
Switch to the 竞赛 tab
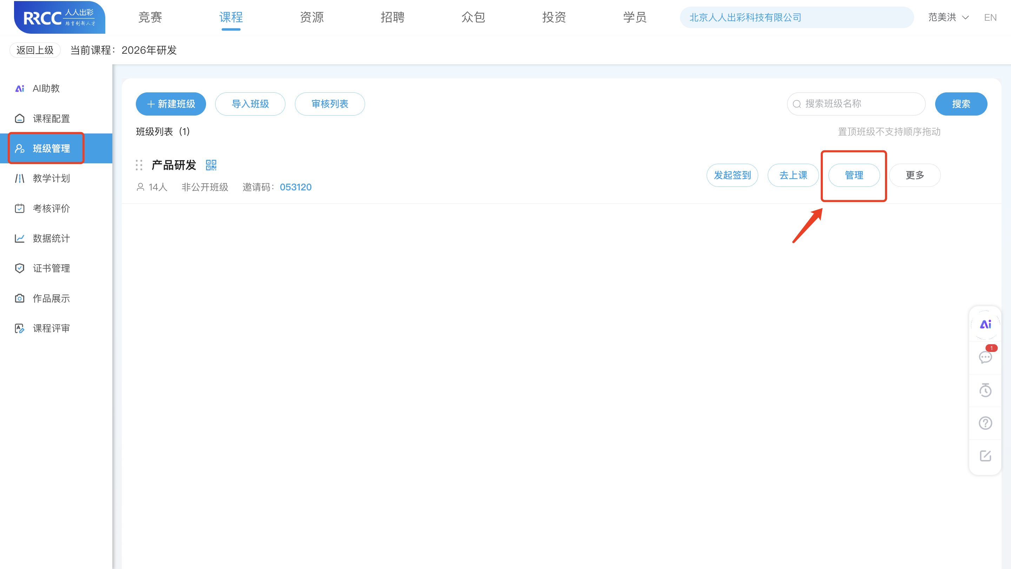[150, 17]
